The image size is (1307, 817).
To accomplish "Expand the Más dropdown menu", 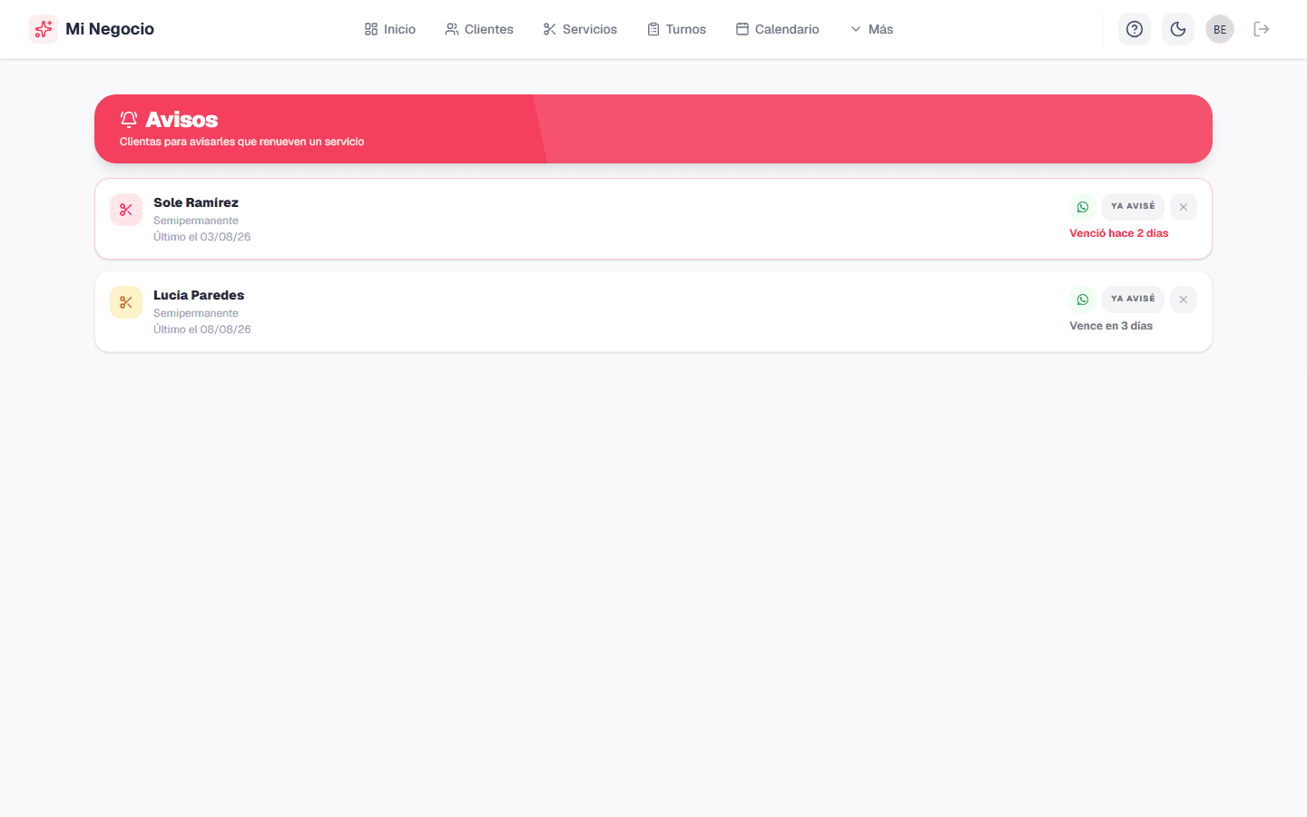I will [871, 29].
